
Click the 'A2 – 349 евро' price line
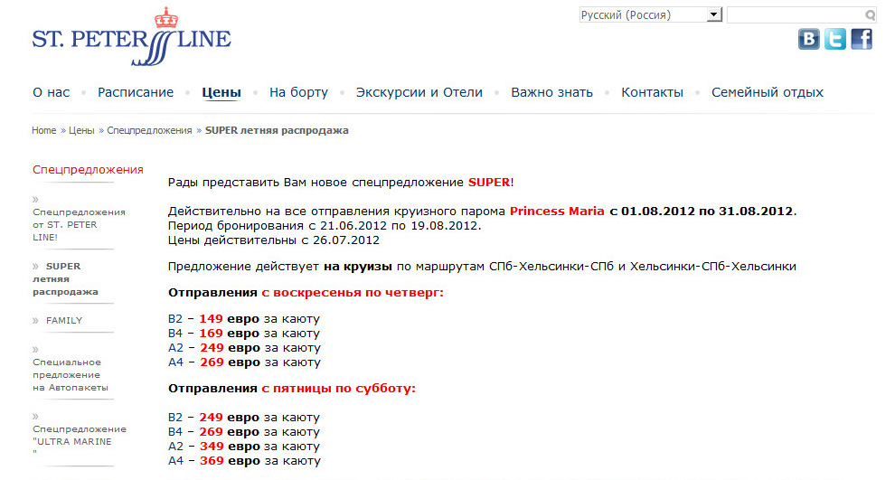click(244, 447)
